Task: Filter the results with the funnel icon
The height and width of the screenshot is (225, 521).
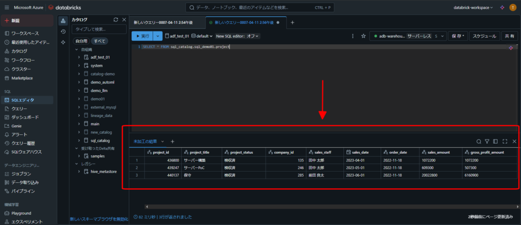Action: (487, 141)
